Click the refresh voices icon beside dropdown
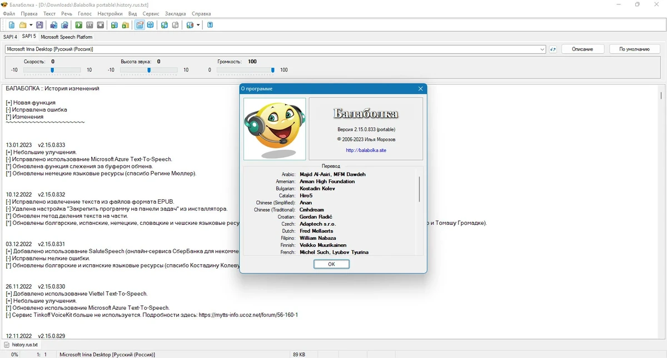 pos(553,49)
